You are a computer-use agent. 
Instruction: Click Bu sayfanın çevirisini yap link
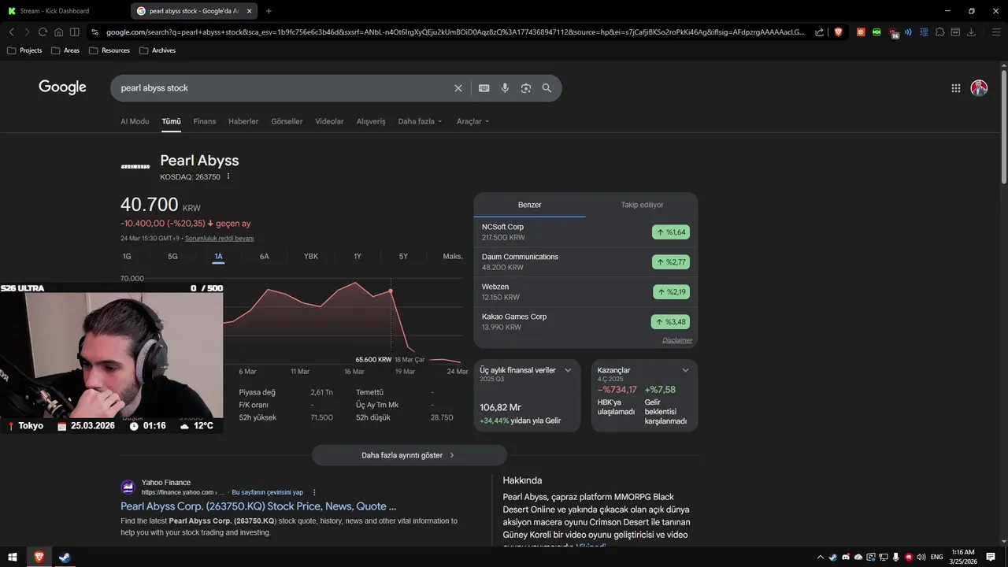[x=267, y=492]
